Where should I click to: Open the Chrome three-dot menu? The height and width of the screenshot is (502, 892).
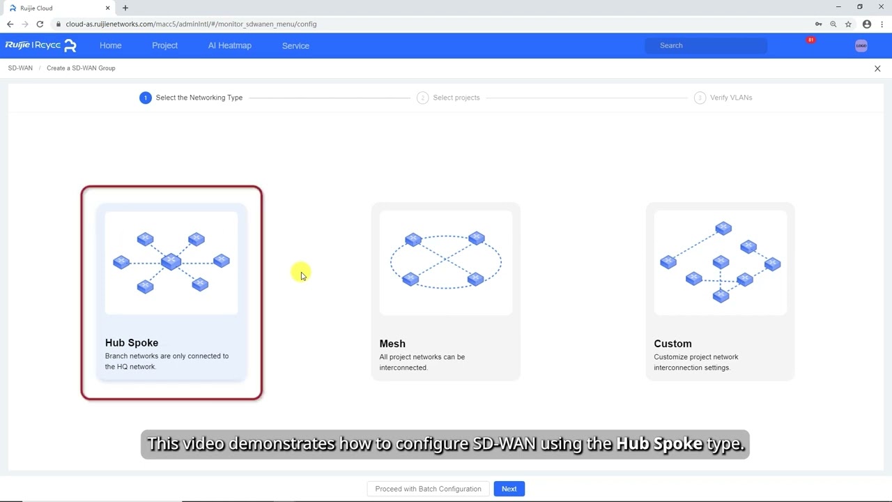coord(882,24)
